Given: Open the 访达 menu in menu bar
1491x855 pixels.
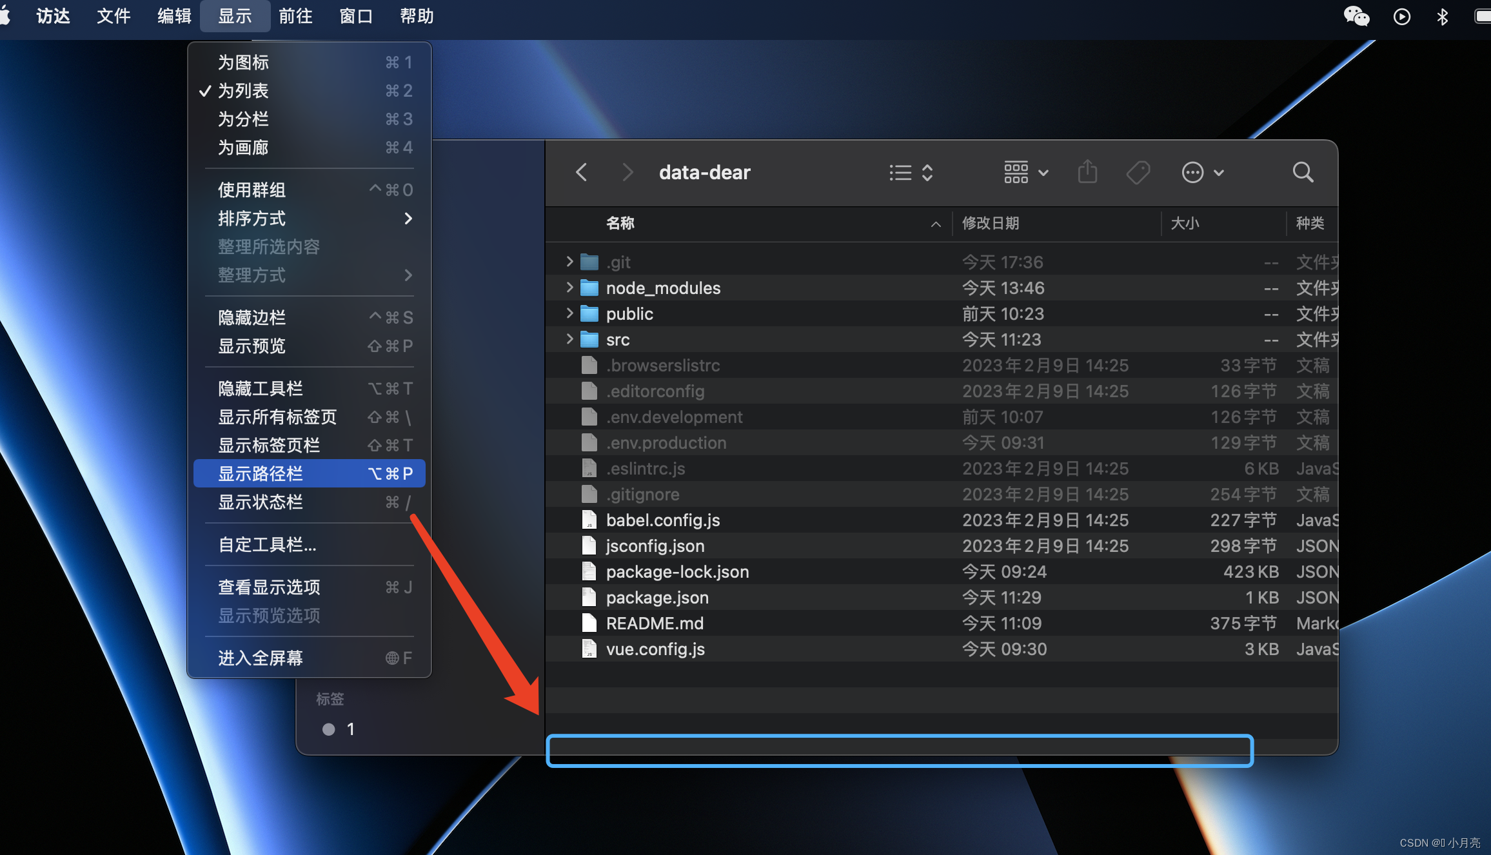Looking at the screenshot, I should point(53,16).
